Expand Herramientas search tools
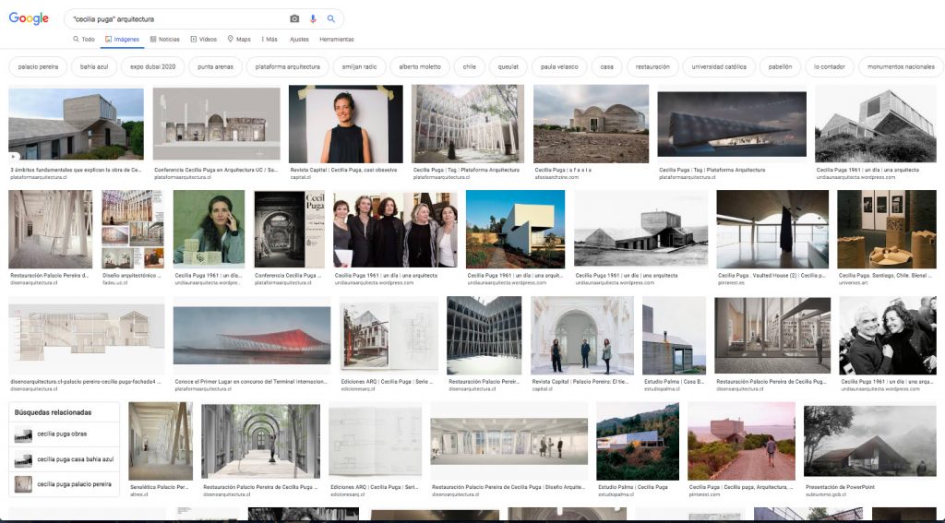 tap(336, 40)
